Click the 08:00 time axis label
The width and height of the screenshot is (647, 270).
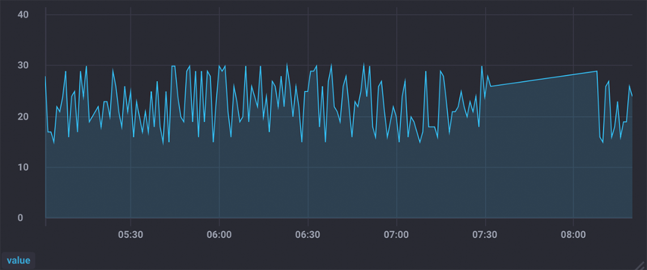[573, 234]
